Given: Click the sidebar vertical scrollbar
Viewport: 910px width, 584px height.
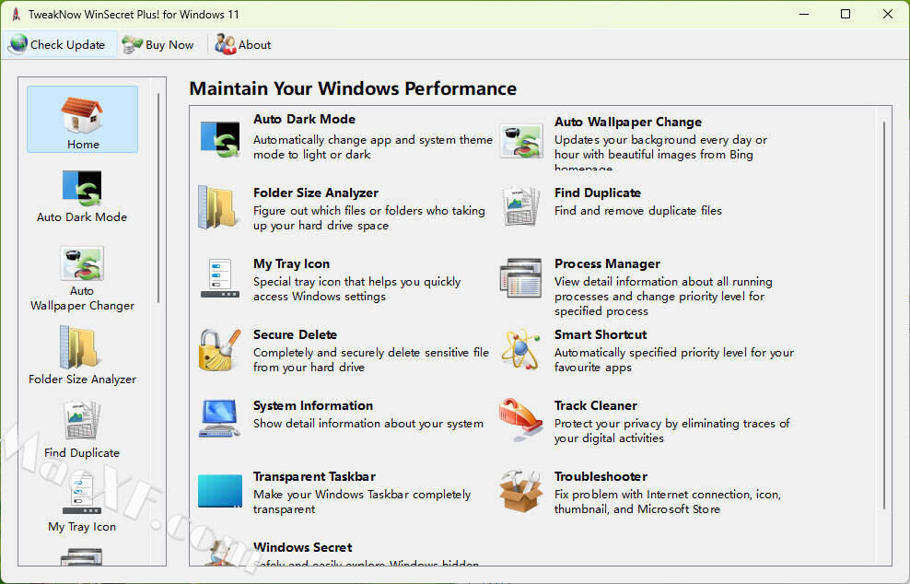Looking at the screenshot, I should pyautogui.click(x=159, y=198).
